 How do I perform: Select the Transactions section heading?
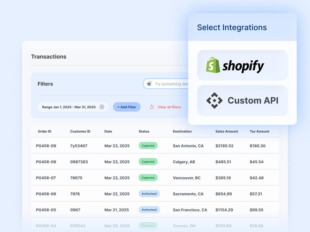(x=49, y=57)
